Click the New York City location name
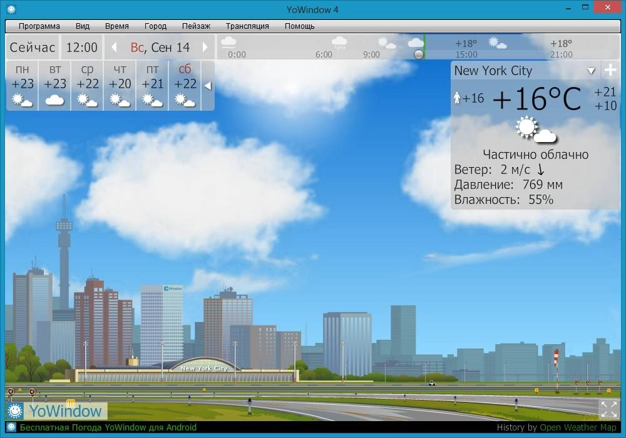 [x=493, y=71]
